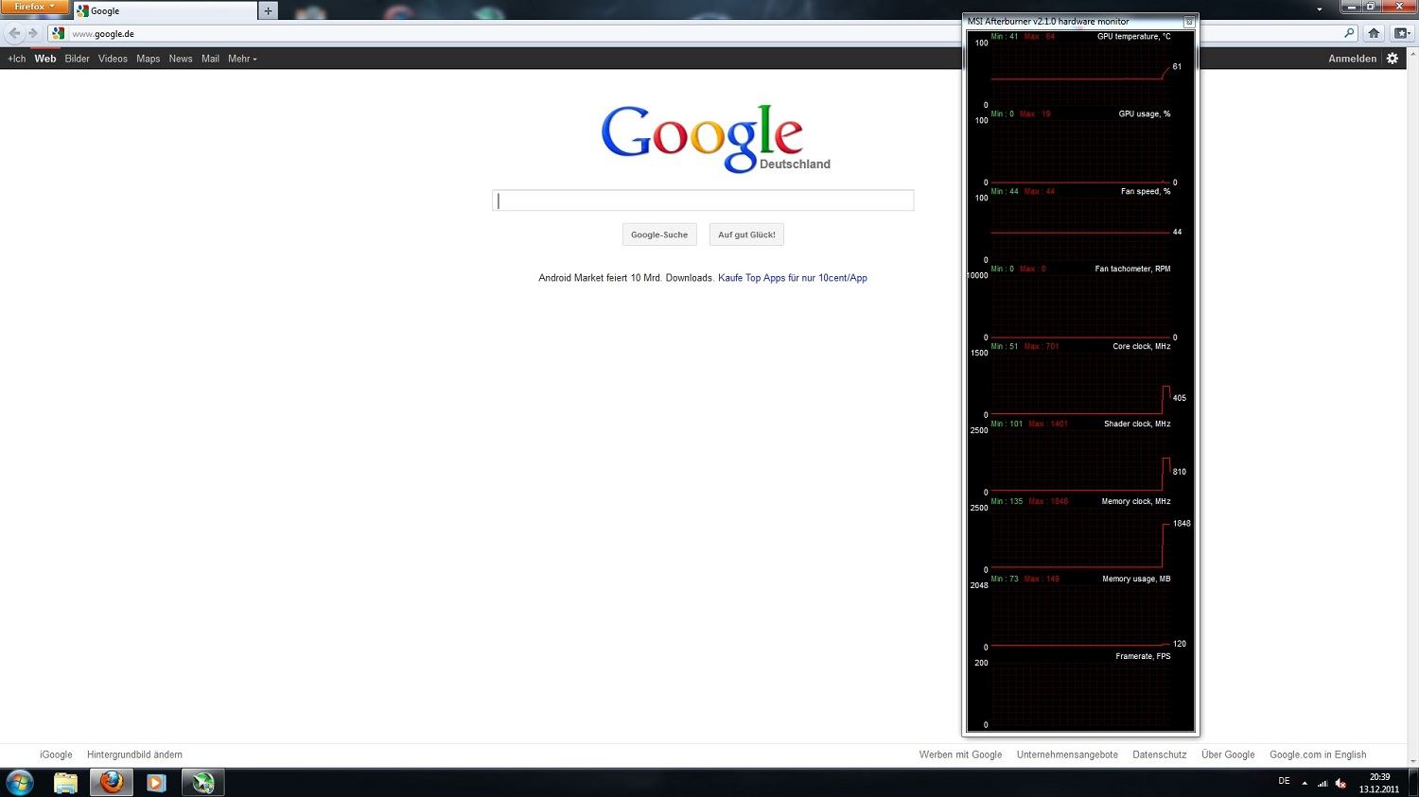Open the Firefox Home page button
This screenshot has height=797, width=1419.
[x=1375, y=33]
